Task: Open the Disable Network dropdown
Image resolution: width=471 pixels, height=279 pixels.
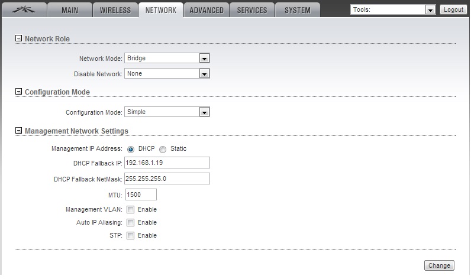Action: [x=167, y=73]
